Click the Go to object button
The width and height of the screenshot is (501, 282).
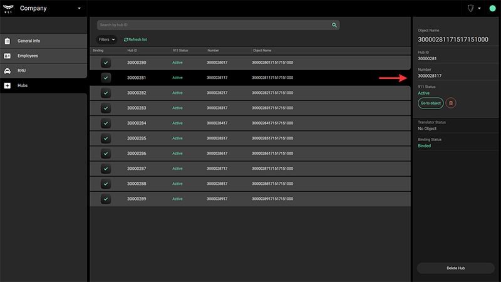coord(431,103)
